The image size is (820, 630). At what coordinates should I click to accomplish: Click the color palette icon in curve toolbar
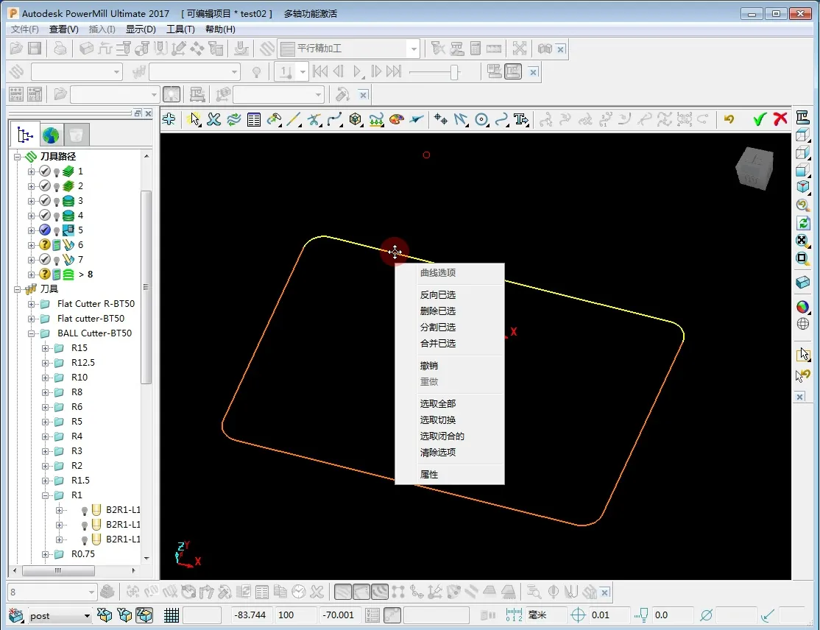coord(397,119)
